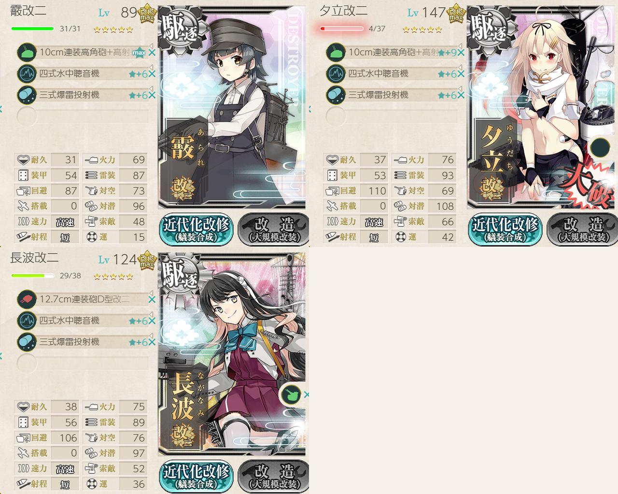
Task: Click the dark round expansion slot on 夕立改二's card
Action: pyautogui.click(x=600, y=147)
